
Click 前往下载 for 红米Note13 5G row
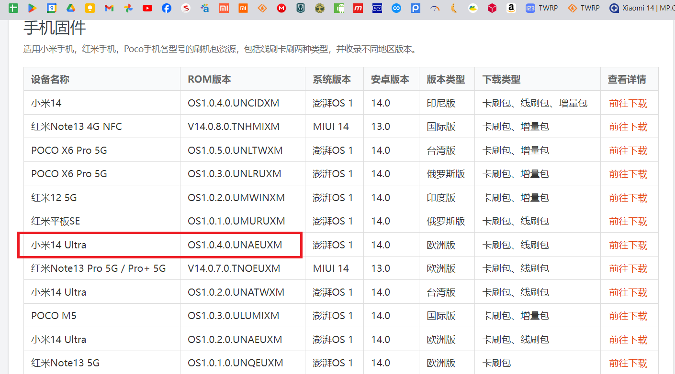coord(628,363)
